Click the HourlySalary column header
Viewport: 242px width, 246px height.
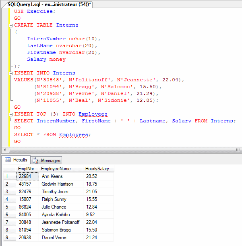pos(99,169)
